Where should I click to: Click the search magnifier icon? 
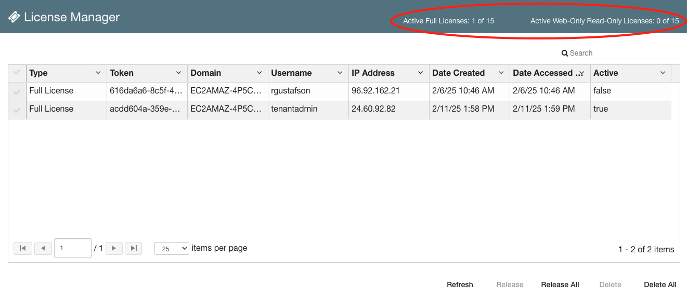click(565, 53)
